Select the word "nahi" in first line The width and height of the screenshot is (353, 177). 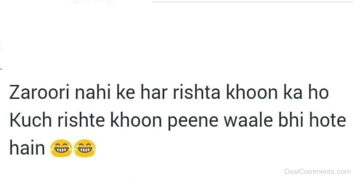click(93, 92)
